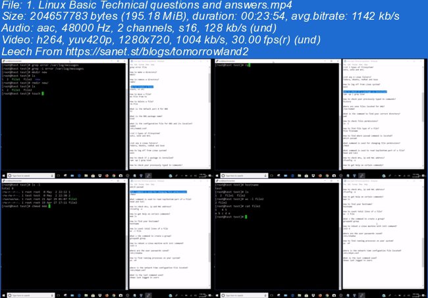Click the Start button in the hostname frame

(217, 295)
